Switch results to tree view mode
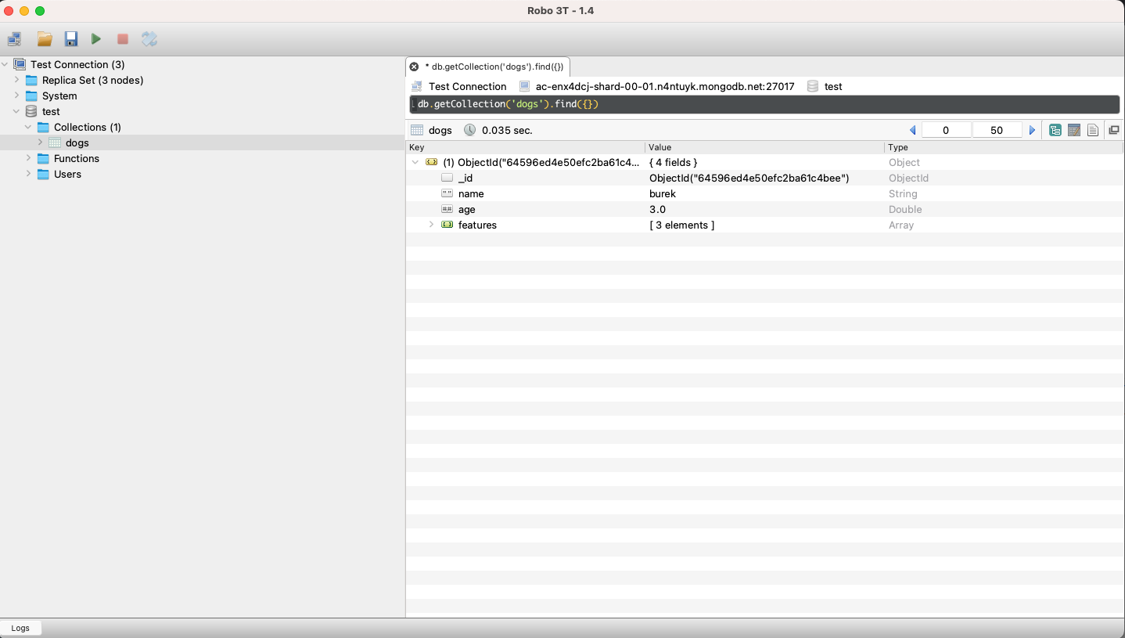The width and height of the screenshot is (1125, 638). pyautogui.click(x=1055, y=130)
